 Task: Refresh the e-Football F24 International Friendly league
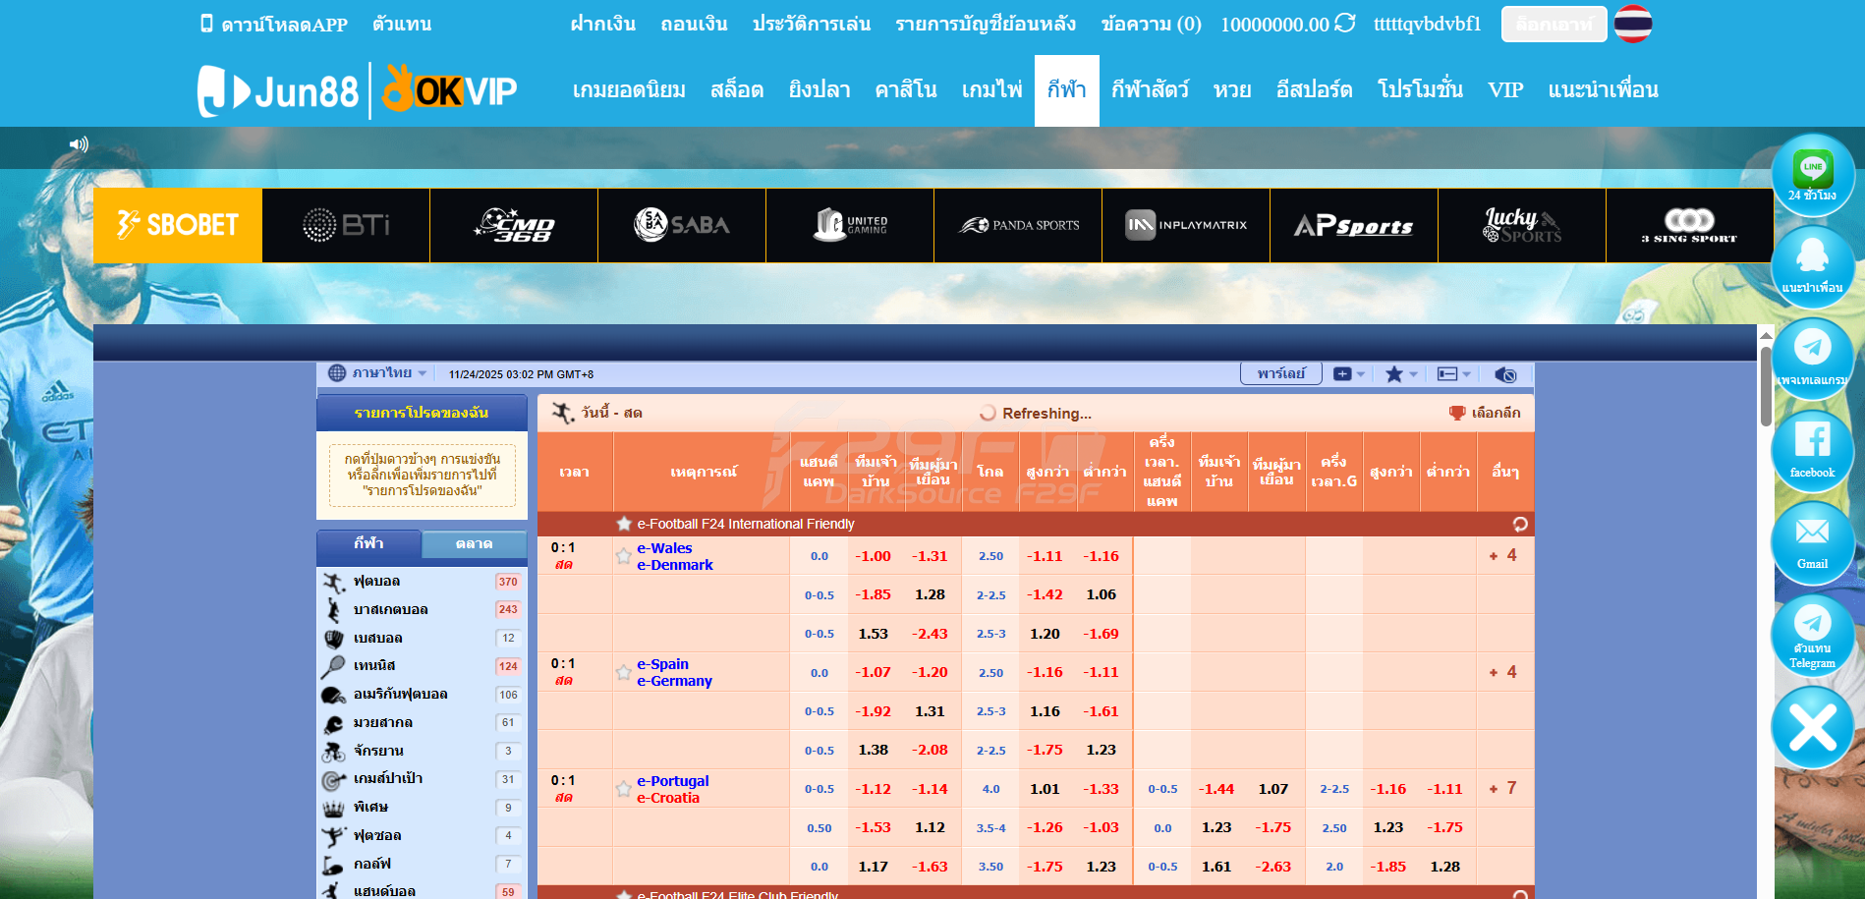coord(1519,524)
